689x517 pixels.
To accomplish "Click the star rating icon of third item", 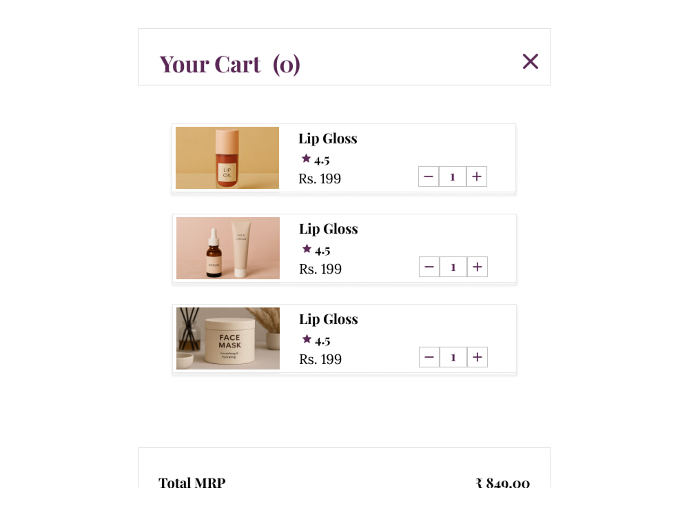I will (x=307, y=339).
